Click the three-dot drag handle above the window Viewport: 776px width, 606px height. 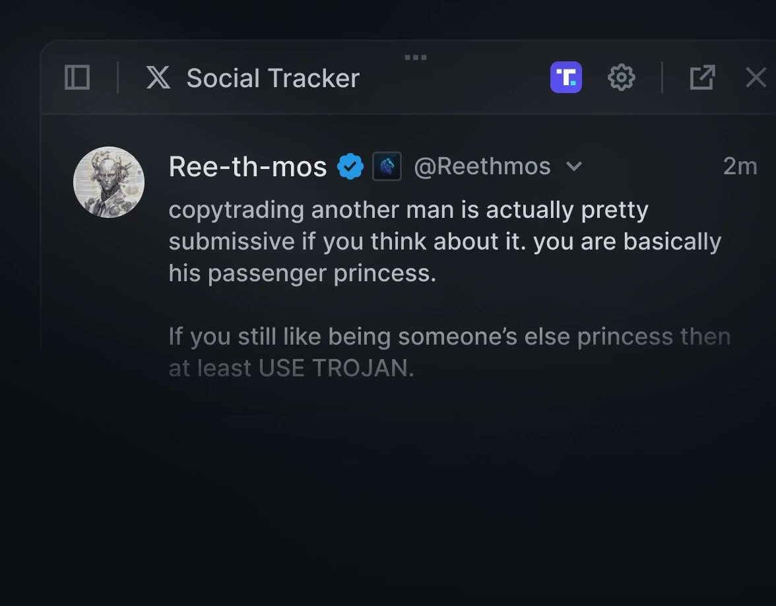click(x=415, y=57)
